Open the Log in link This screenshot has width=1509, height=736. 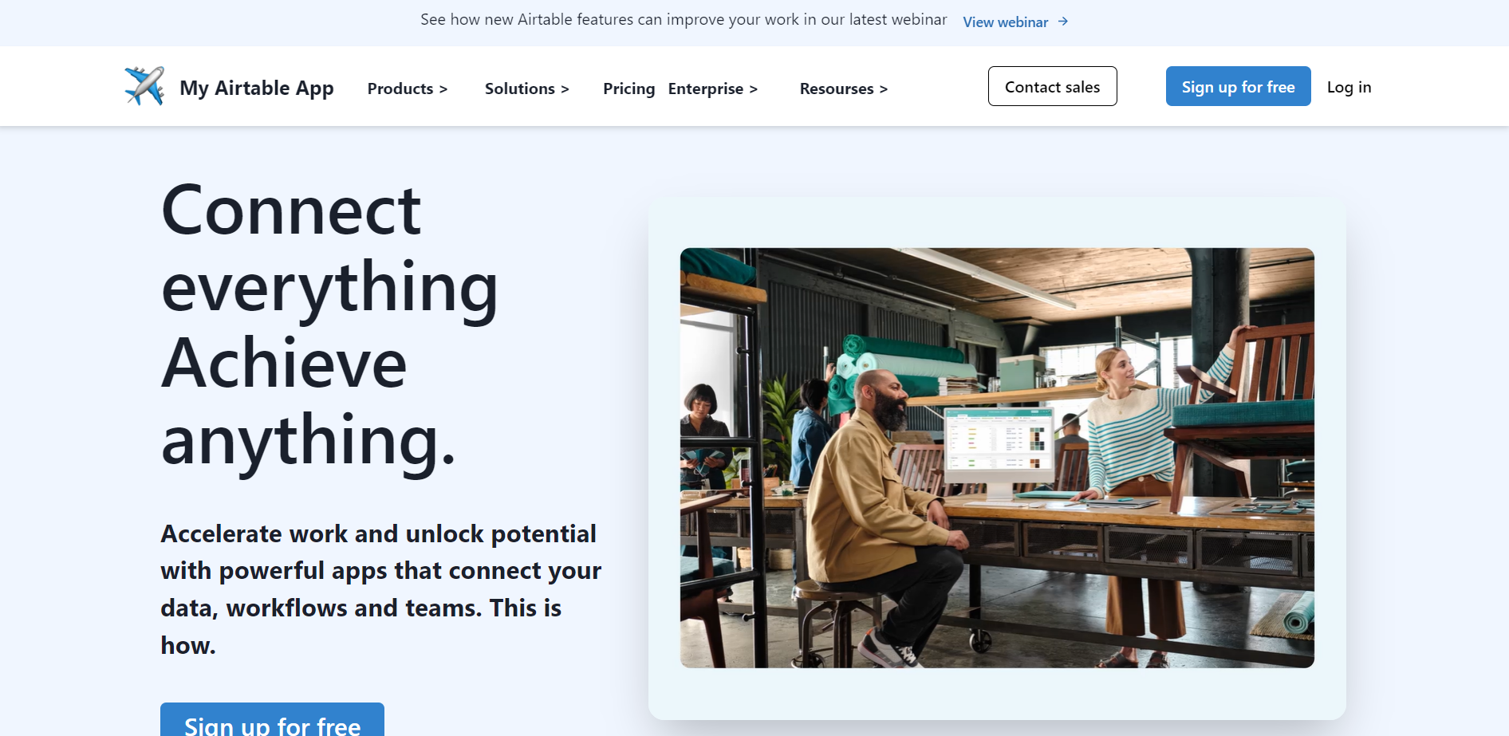pyautogui.click(x=1349, y=87)
